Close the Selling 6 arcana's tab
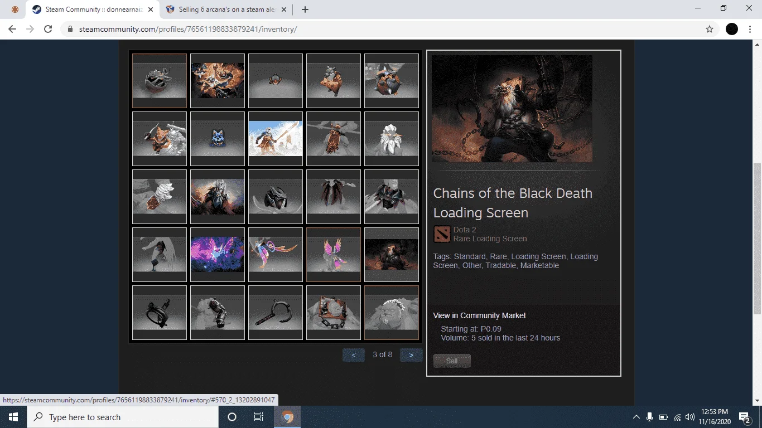 (x=284, y=9)
